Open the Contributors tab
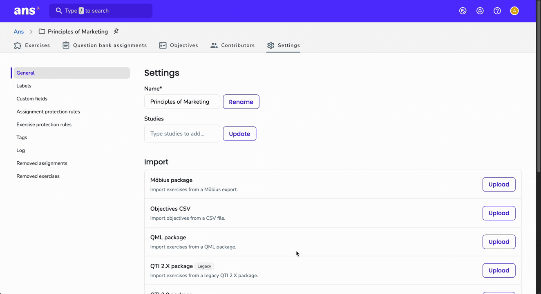 [x=232, y=45]
